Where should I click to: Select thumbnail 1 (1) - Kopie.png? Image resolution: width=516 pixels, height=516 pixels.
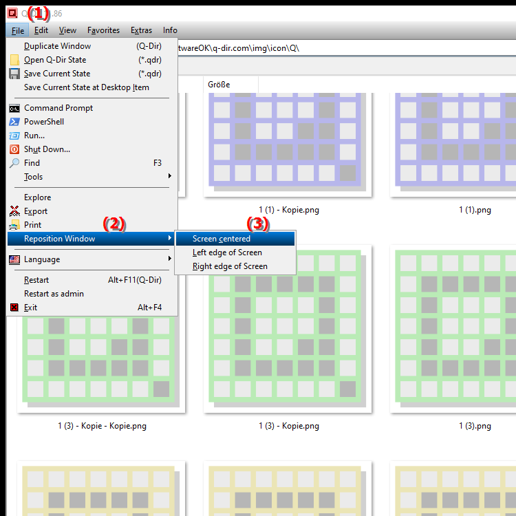click(288, 144)
